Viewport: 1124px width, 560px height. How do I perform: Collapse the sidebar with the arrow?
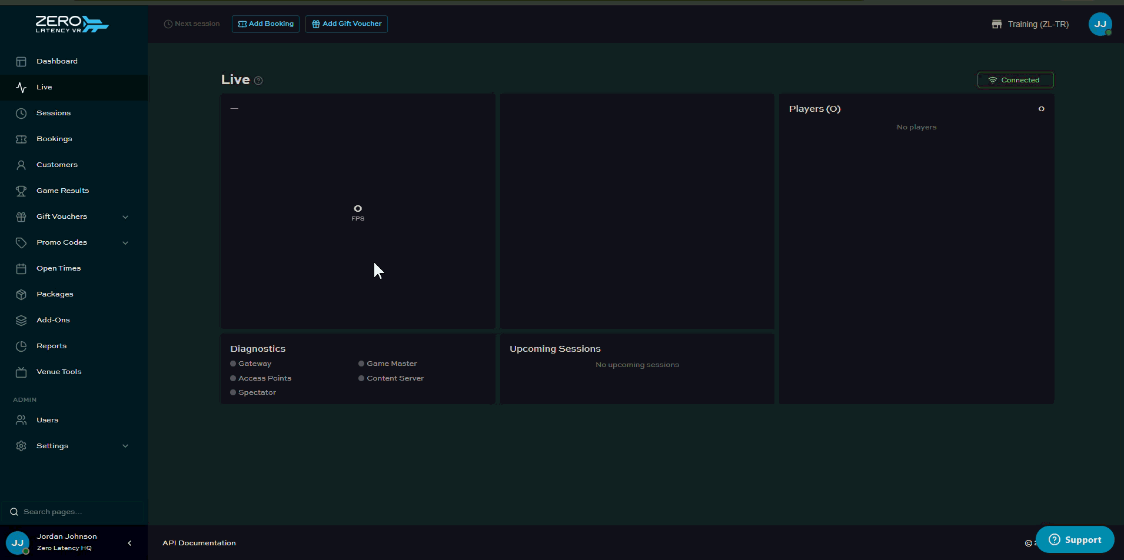pyautogui.click(x=129, y=543)
